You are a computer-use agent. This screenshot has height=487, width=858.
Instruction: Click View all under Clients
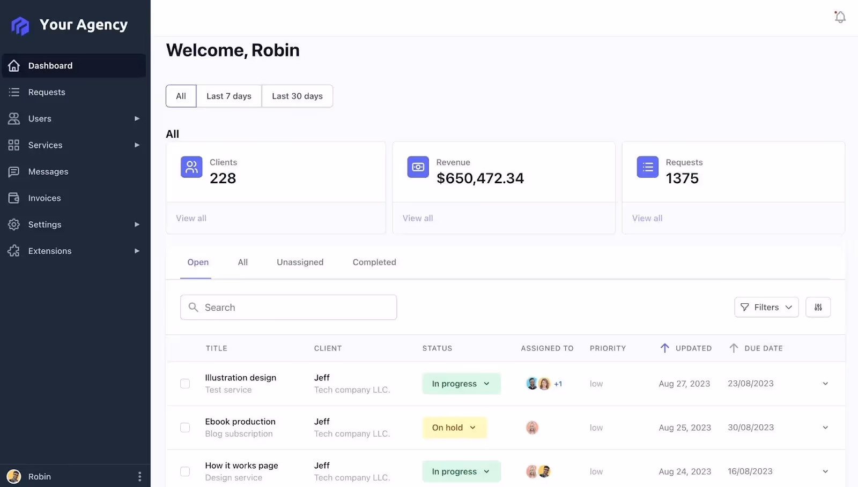(191, 218)
